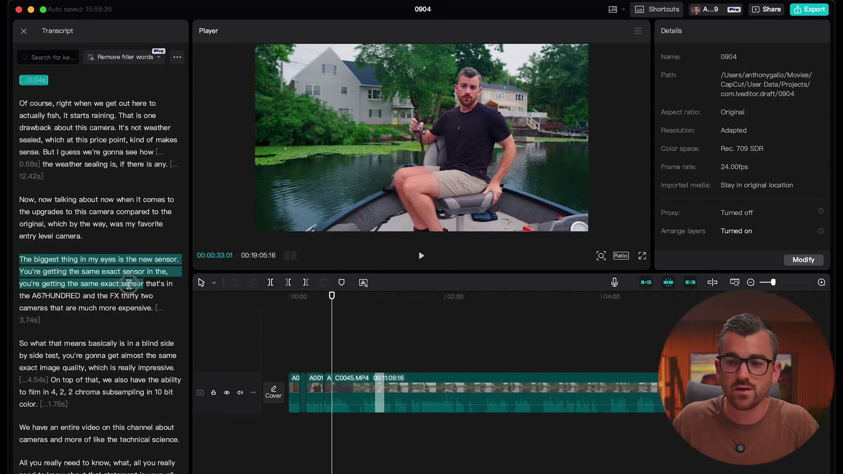This screenshot has height=474, width=843.
Task: Click the Delete left of playhead tool
Action: [288, 283]
